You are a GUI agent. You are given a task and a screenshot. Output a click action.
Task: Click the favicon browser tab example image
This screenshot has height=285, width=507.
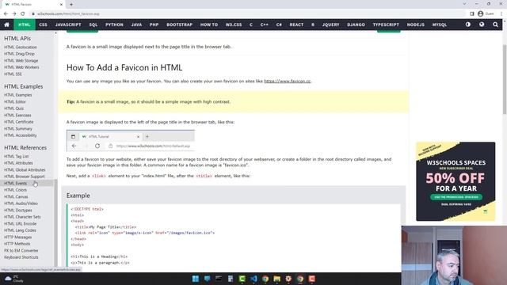click(131, 141)
